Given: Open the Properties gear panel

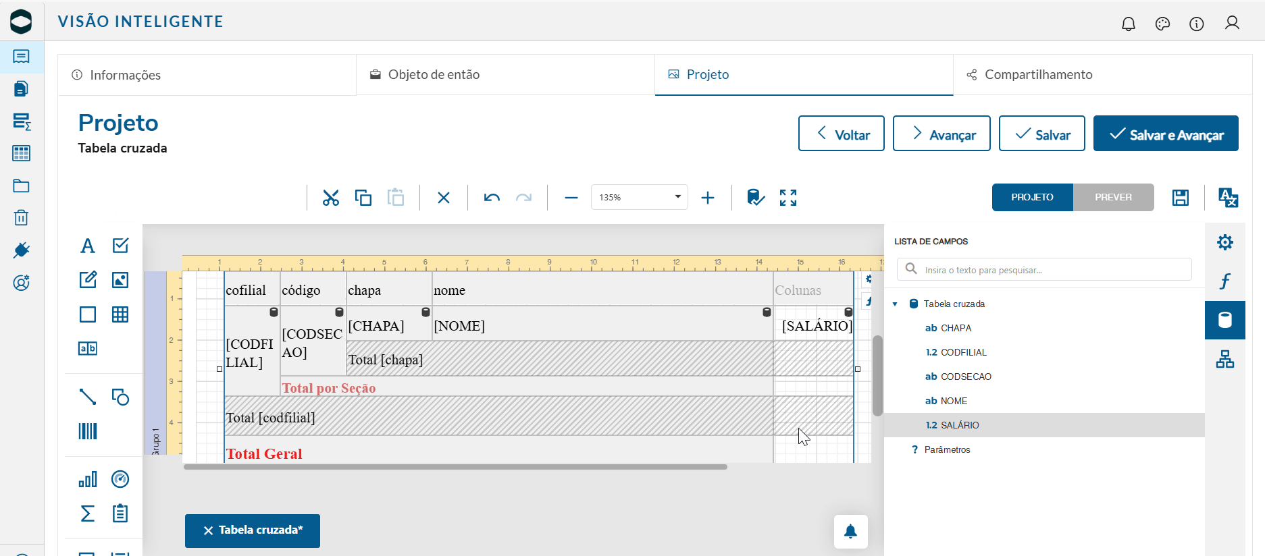Looking at the screenshot, I should [1225, 242].
